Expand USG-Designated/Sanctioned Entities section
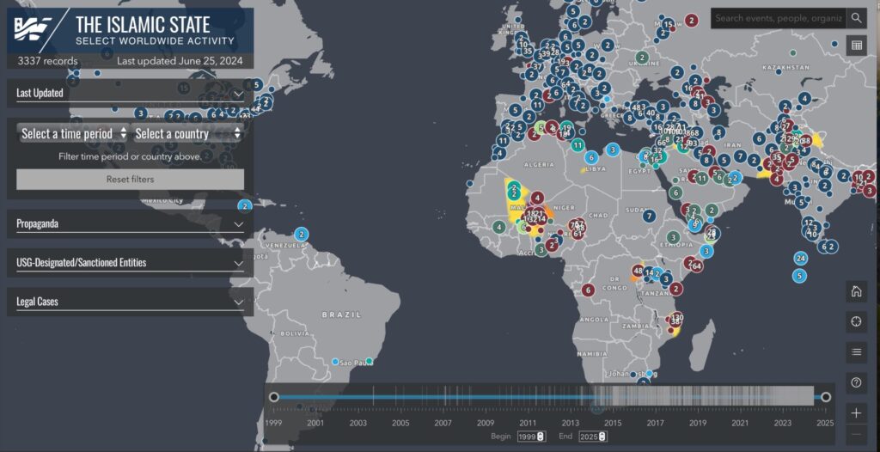This screenshot has height=452, width=880. point(131,263)
